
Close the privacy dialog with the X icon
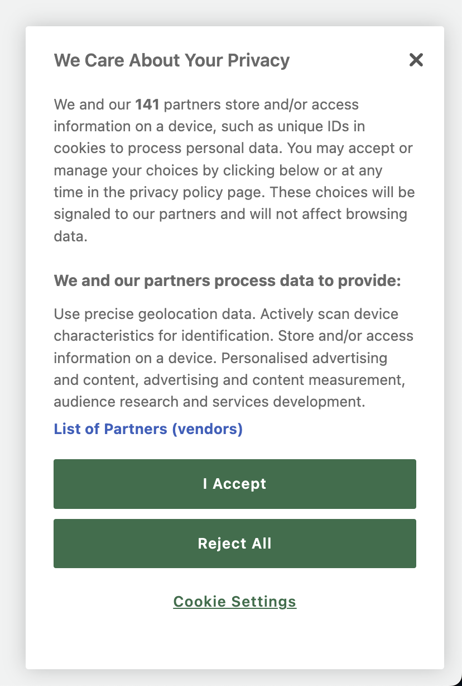pyautogui.click(x=416, y=60)
